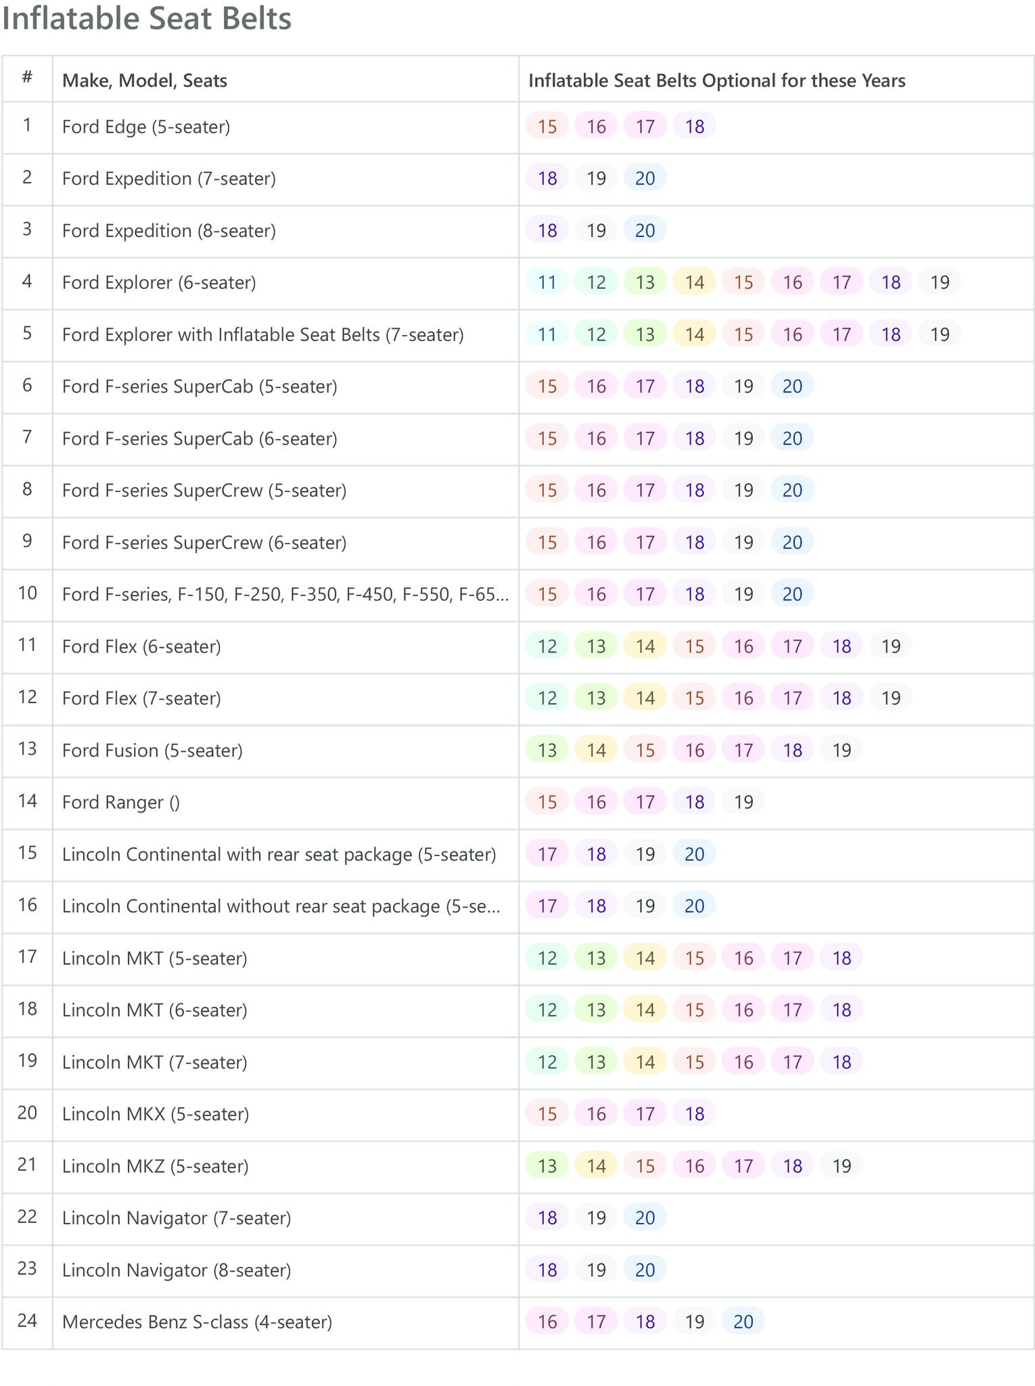Select year 18 tag for Ford F-series SuperCrew (6-seater)
Viewport: 1035px width, 1386px height.
click(695, 542)
